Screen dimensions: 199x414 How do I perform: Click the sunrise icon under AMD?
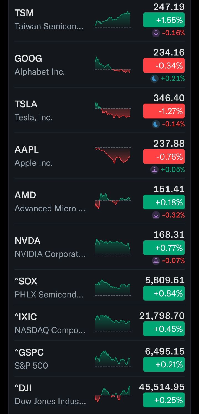click(x=156, y=215)
